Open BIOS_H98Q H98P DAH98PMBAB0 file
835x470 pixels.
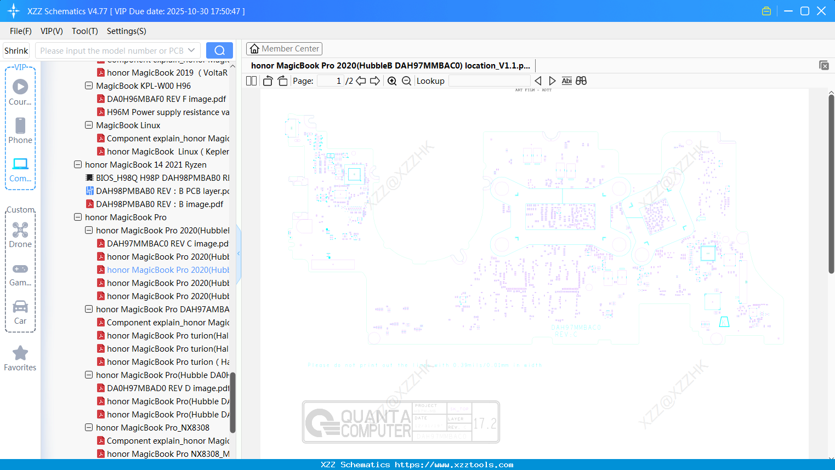tap(157, 177)
